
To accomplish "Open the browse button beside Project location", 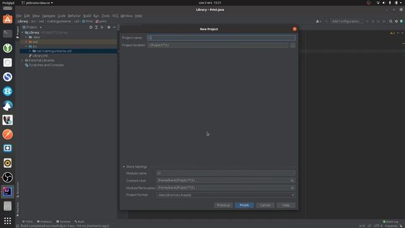I will pyautogui.click(x=292, y=45).
